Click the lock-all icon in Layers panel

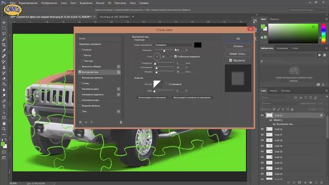(x=292, y=109)
